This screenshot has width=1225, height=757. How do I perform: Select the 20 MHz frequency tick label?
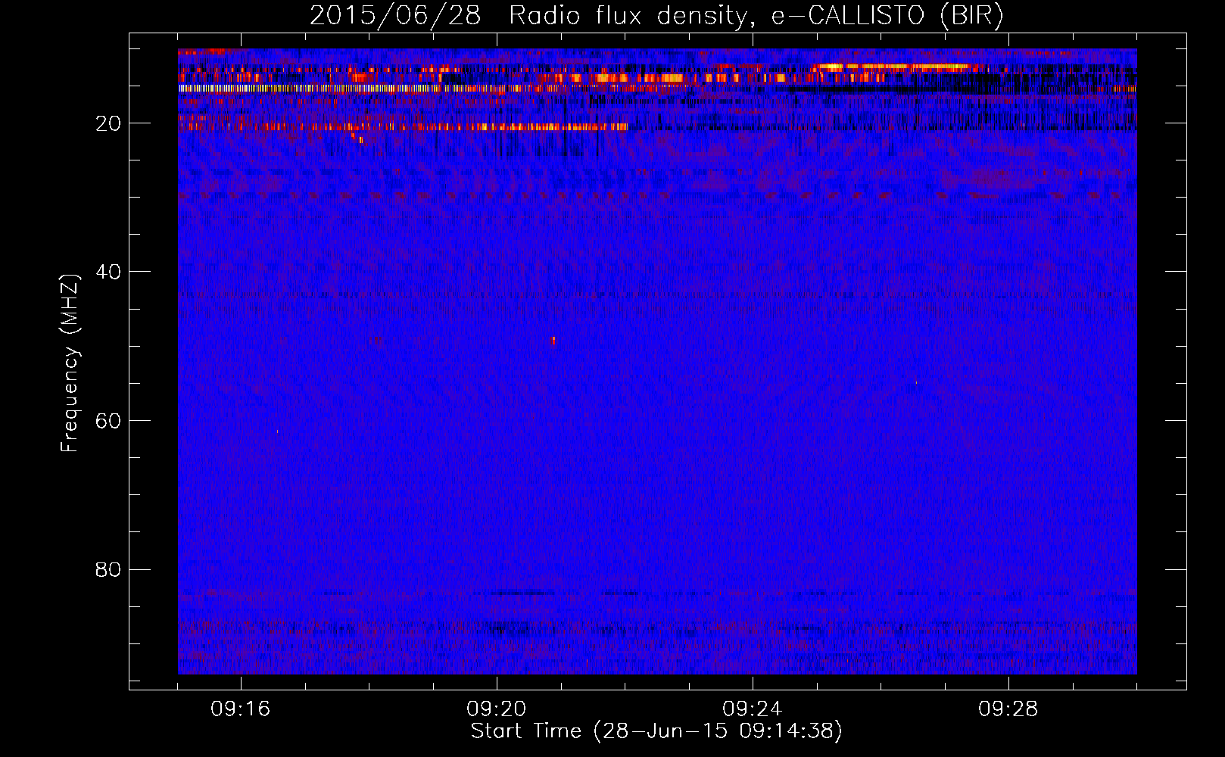click(109, 123)
